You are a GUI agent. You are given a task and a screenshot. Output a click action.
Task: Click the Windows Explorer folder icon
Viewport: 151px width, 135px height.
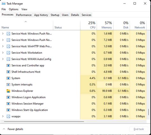(8, 91)
